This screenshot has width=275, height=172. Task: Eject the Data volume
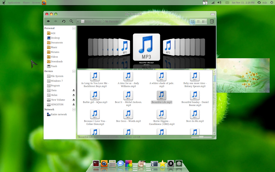(74, 90)
